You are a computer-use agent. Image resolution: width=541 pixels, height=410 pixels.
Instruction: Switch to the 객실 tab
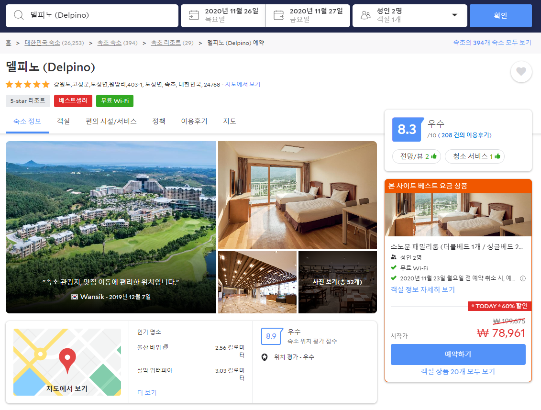click(63, 121)
